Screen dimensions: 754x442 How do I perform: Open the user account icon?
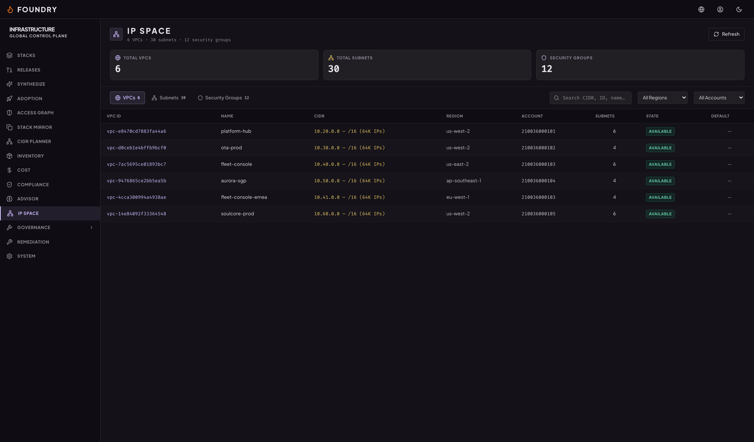coord(720,9)
